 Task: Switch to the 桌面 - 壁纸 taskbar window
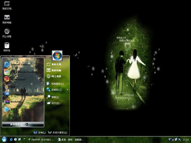71,140
